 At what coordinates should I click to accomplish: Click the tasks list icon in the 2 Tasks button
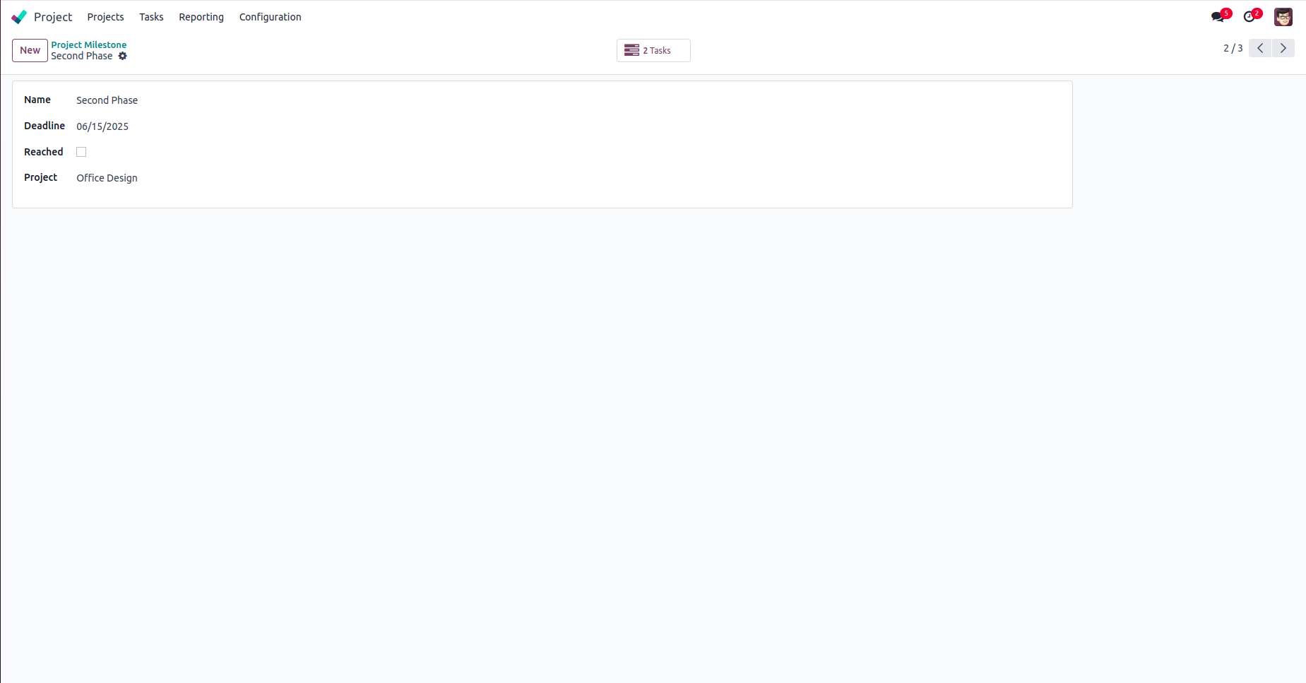[x=631, y=50]
